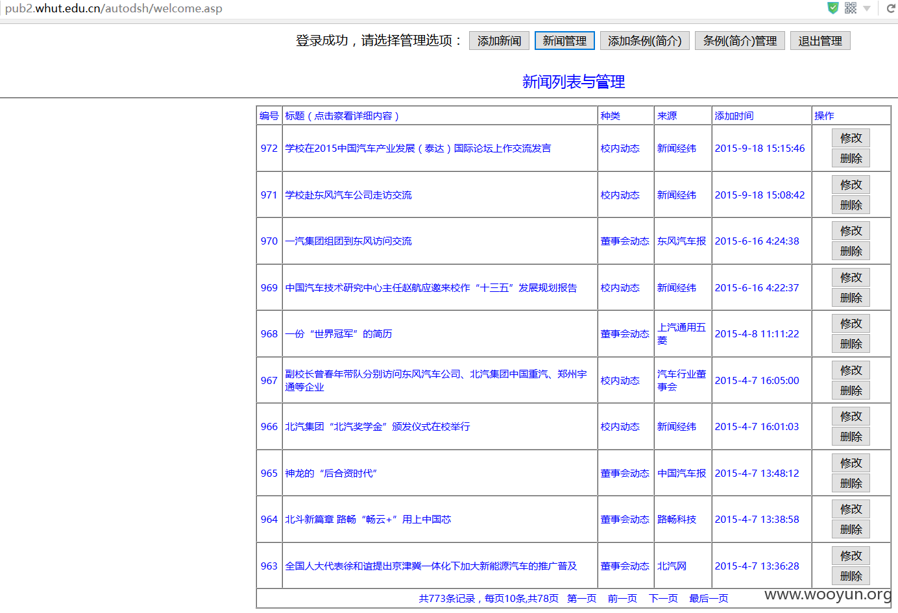Expand the dropdown arrow beside the QR icon
Image resolution: width=898 pixels, height=613 pixels.
tap(867, 8)
